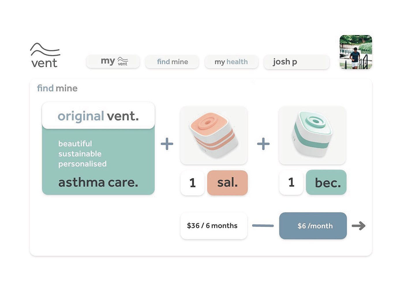Click the dash separator between plans
Image resolution: width=404 pixels, height=285 pixels.
pos(263,226)
